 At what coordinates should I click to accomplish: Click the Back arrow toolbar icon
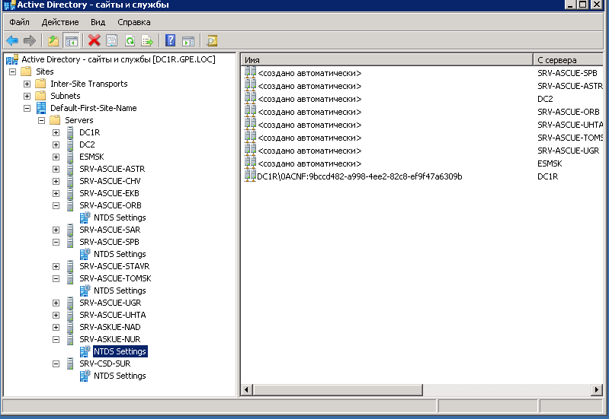[12, 41]
